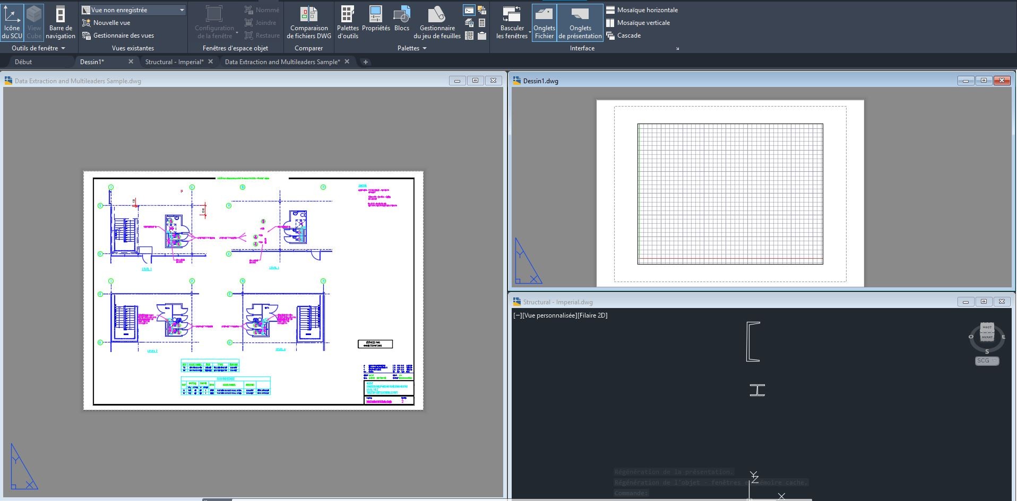Open the Blocs palette
Screen dimensions: 1017x501
point(402,21)
